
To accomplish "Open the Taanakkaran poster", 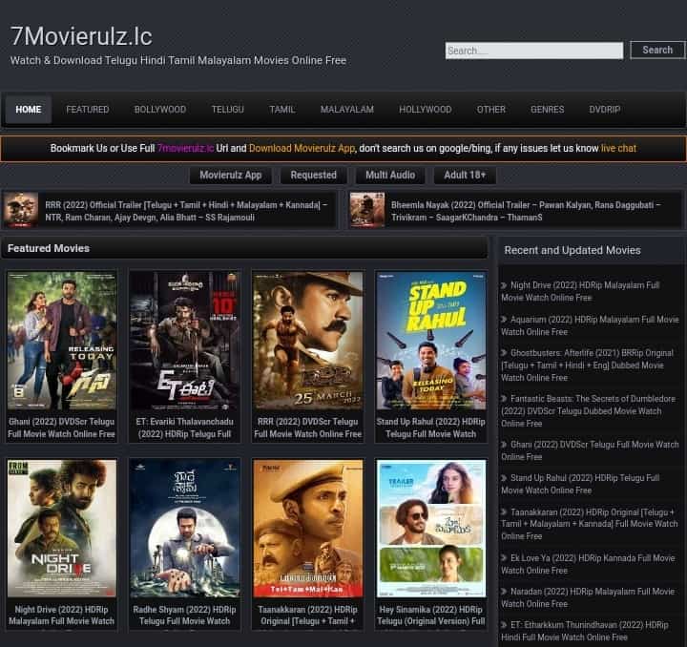I will [308, 528].
